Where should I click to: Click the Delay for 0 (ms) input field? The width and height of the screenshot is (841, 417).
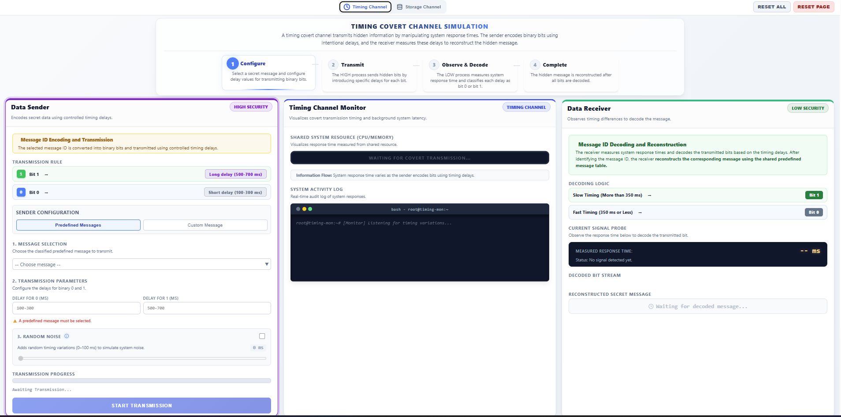pyautogui.click(x=76, y=308)
